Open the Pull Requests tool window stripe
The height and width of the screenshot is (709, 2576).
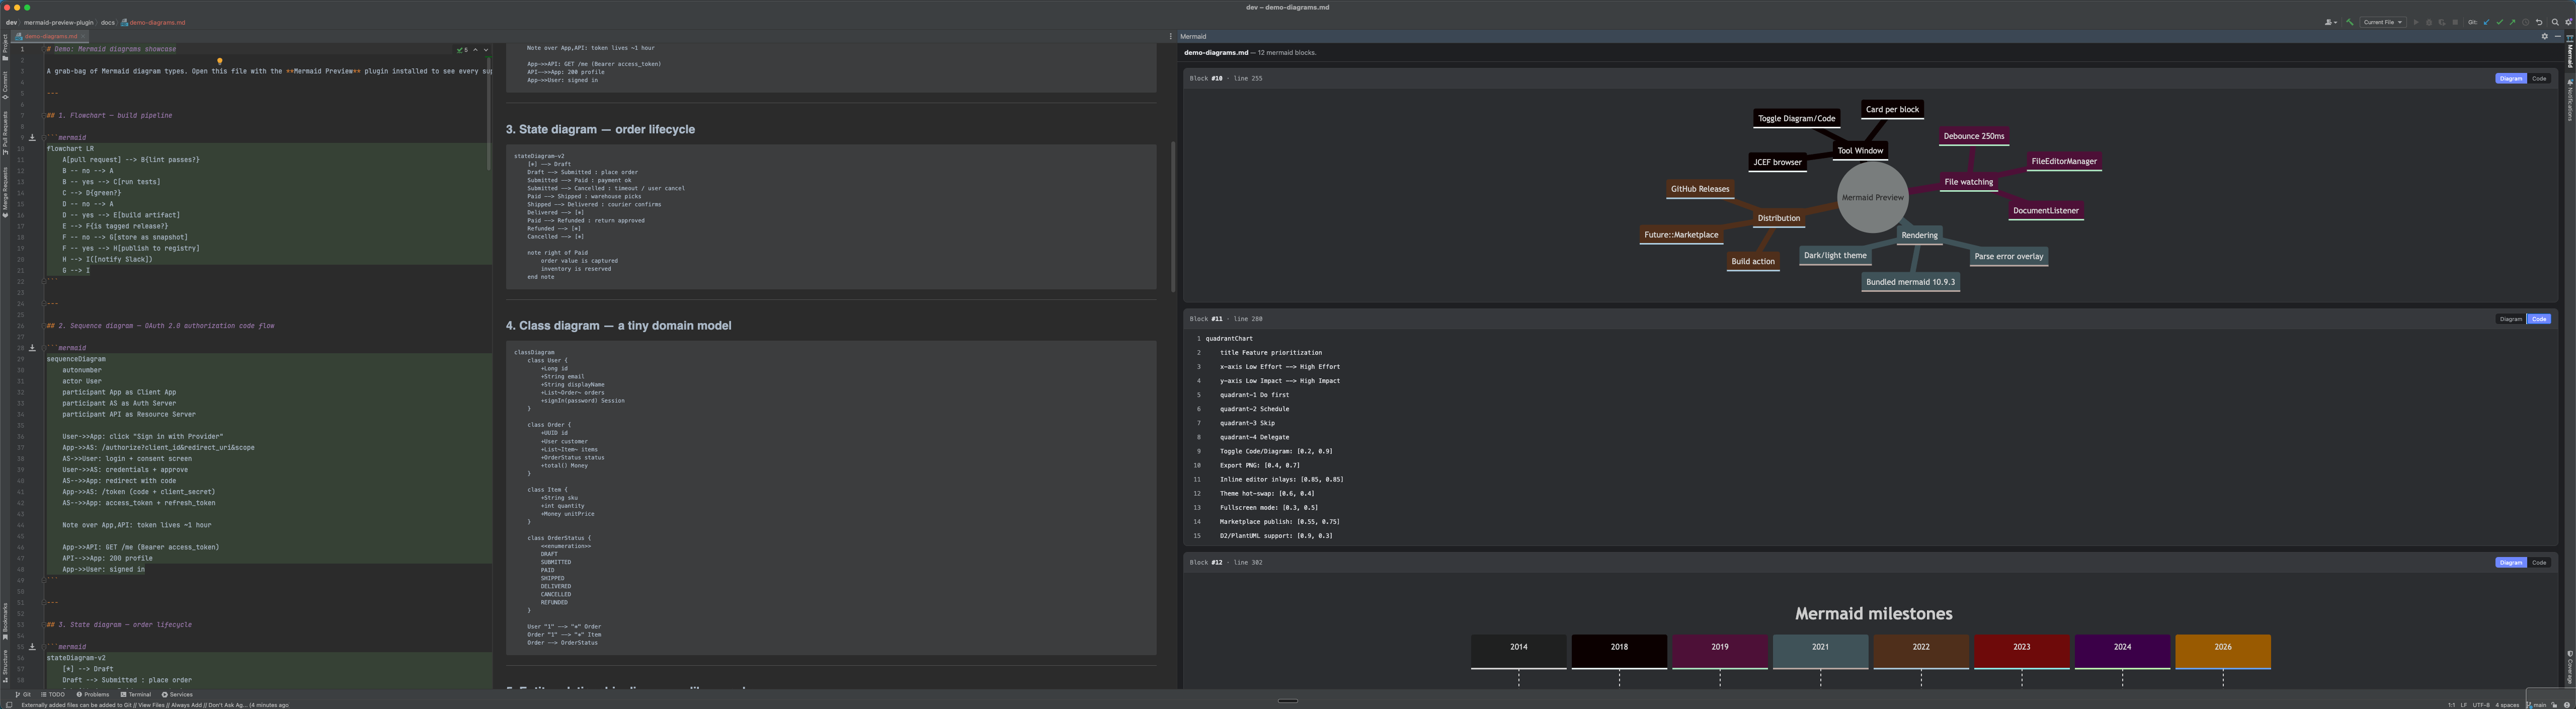[5, 134]
